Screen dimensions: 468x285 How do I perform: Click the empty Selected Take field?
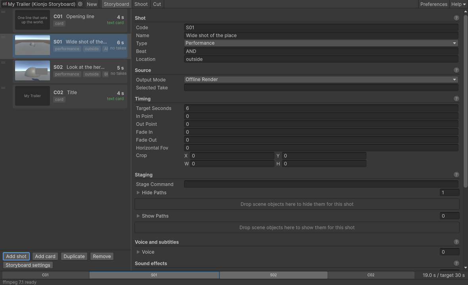321,87
